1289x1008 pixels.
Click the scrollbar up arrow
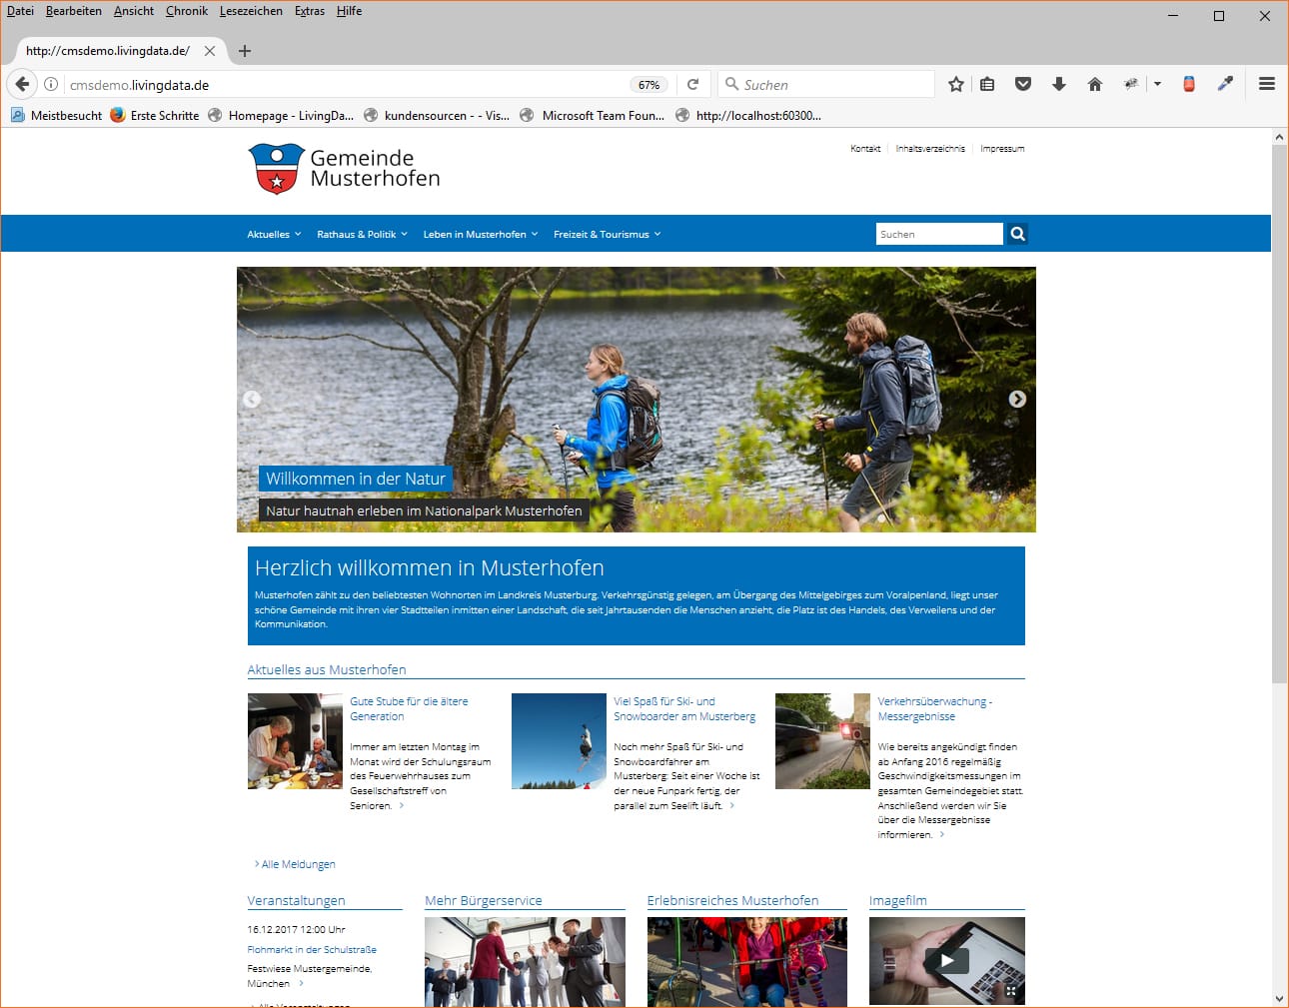pyautogui.click(x=1279, y=137)
